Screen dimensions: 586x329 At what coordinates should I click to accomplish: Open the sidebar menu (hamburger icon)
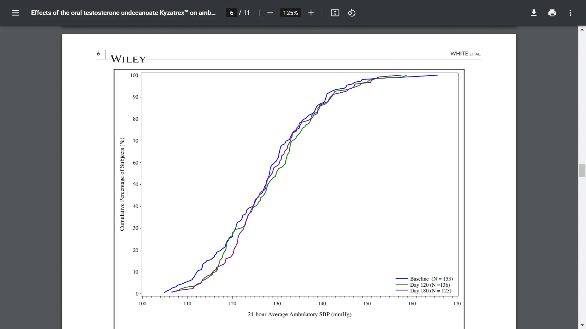point(16,13)
